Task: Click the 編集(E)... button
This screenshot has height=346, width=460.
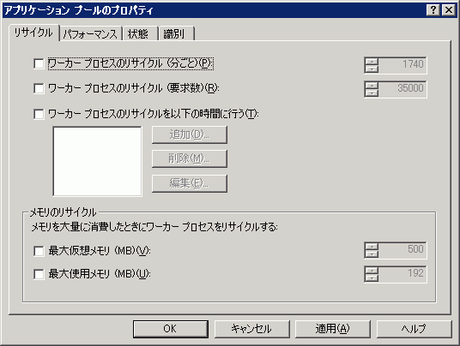Action: (190, 183)
